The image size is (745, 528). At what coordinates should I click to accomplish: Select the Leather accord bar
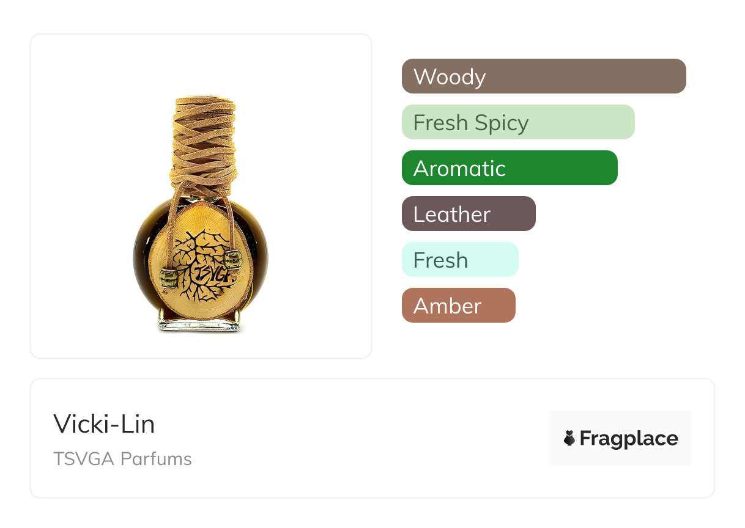coord(468,214)
